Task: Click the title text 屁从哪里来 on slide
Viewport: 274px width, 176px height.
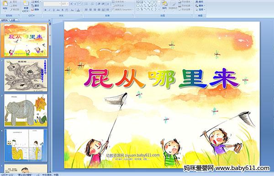Action: 162,79
